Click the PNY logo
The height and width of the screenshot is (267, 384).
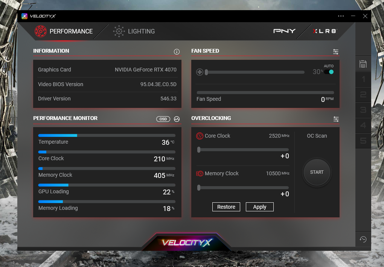(x=284, y=31)
